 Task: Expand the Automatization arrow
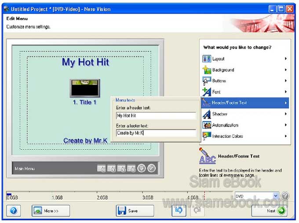[286, 125]
